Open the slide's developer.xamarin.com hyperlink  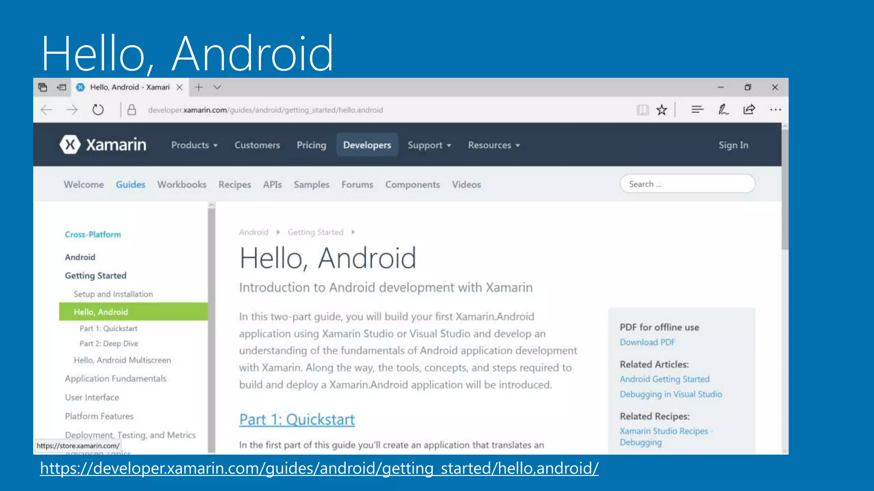point(319,468)
